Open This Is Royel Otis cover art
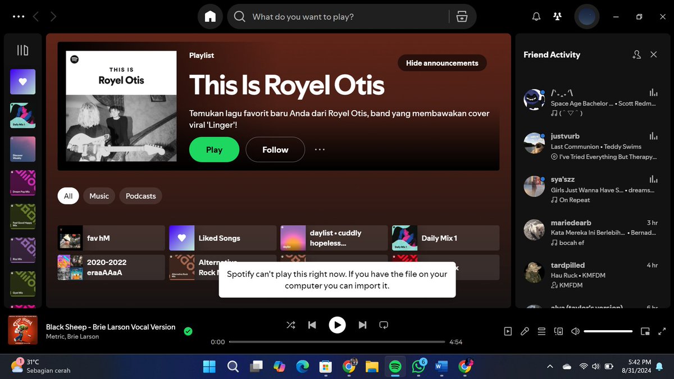Viewport: 674px width, 379px height. pyautogui.click(x=121, y=107)
